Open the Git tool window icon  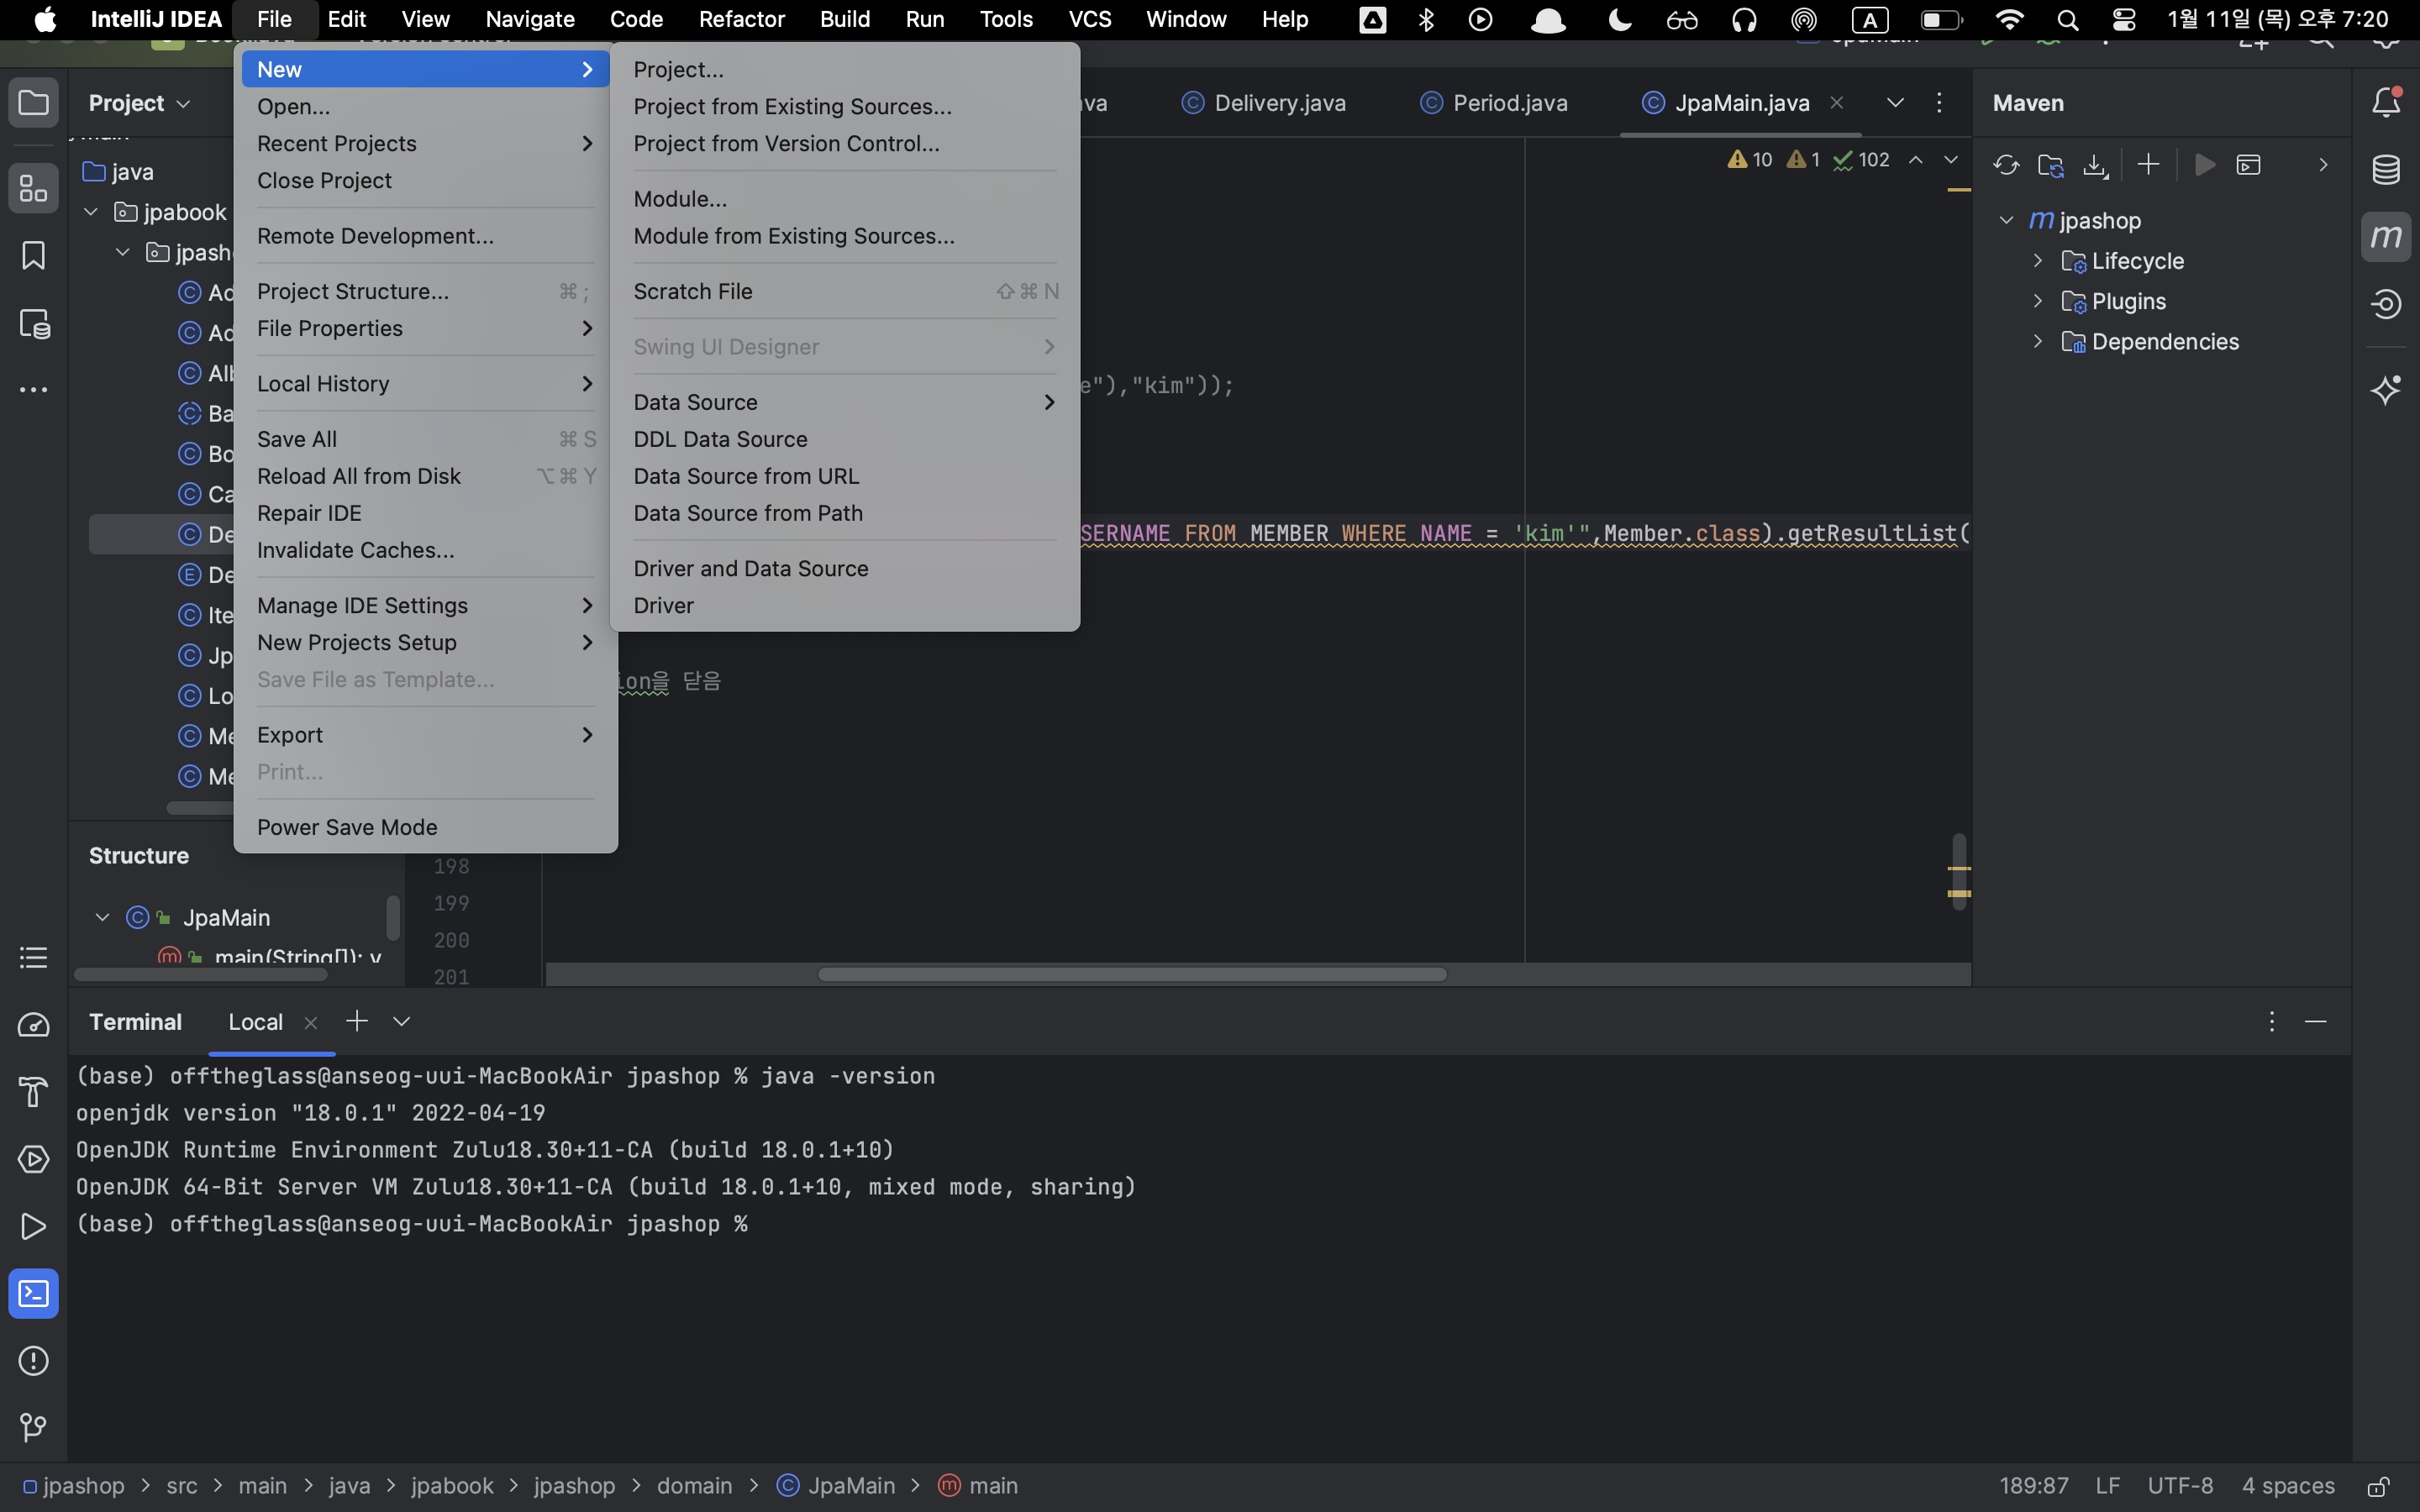click(33, 1427)
